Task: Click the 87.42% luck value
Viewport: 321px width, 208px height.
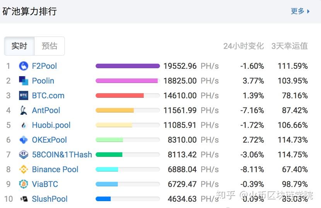Action: click(x=295, y=110)
